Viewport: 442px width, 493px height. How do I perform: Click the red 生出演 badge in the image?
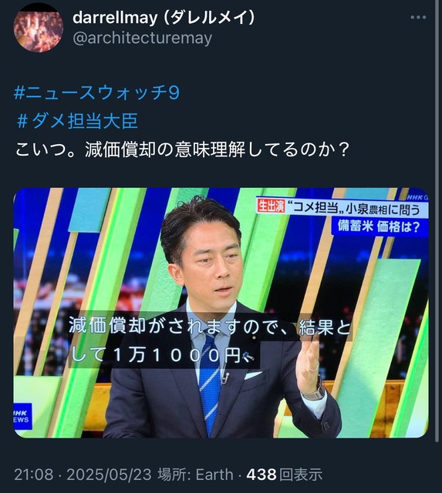pos(272,206)
